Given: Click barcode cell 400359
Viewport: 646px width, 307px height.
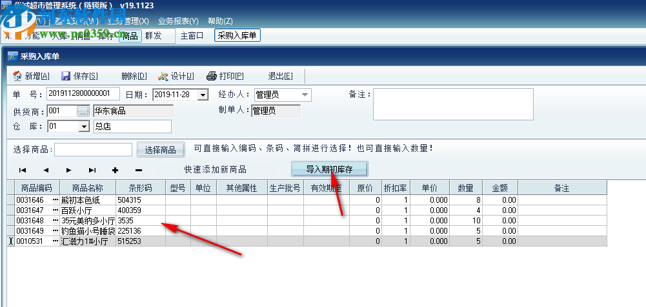Looking at the screenshot, I should (x=141, y=210).
